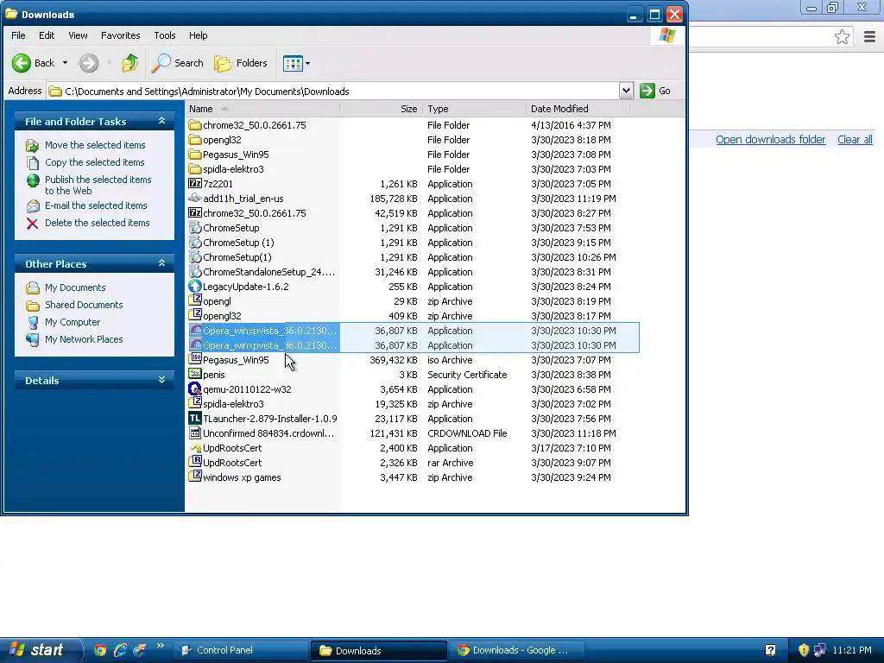Screen dimensions: 884x663
Task: Open the Chrome hamburger menu
Action: (869, 37)
